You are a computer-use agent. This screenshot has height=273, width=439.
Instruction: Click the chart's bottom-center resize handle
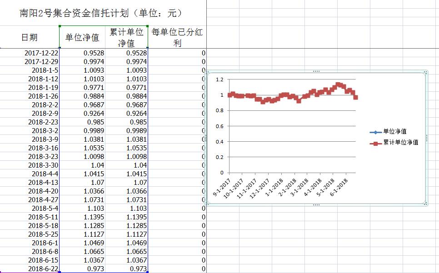click(x=316, y=205)
